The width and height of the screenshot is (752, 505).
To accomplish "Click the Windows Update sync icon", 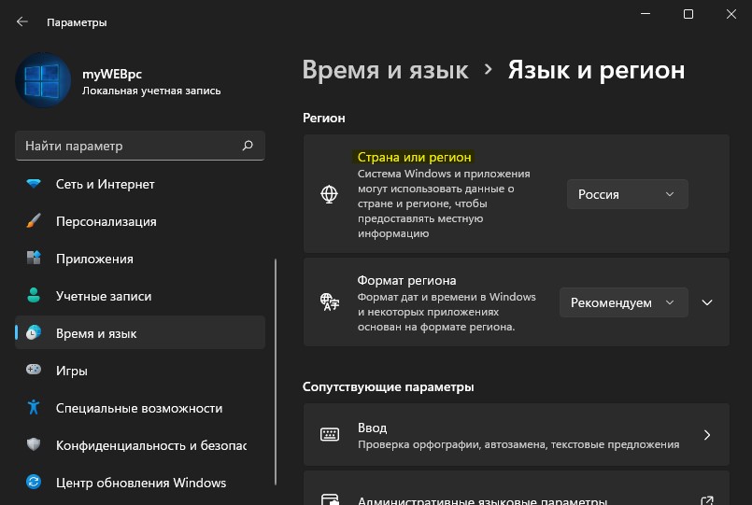I will pos(34,482).
